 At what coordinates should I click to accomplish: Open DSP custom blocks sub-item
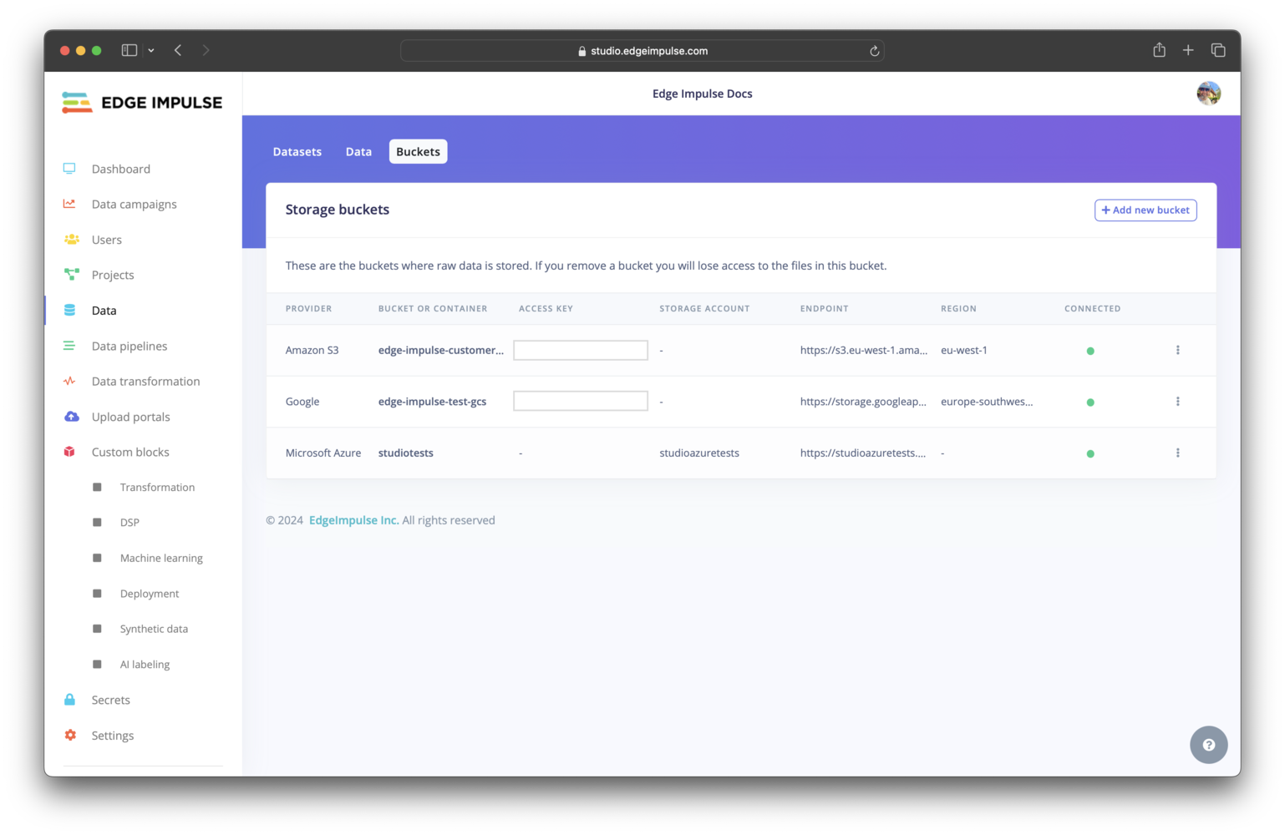(130, 522)
